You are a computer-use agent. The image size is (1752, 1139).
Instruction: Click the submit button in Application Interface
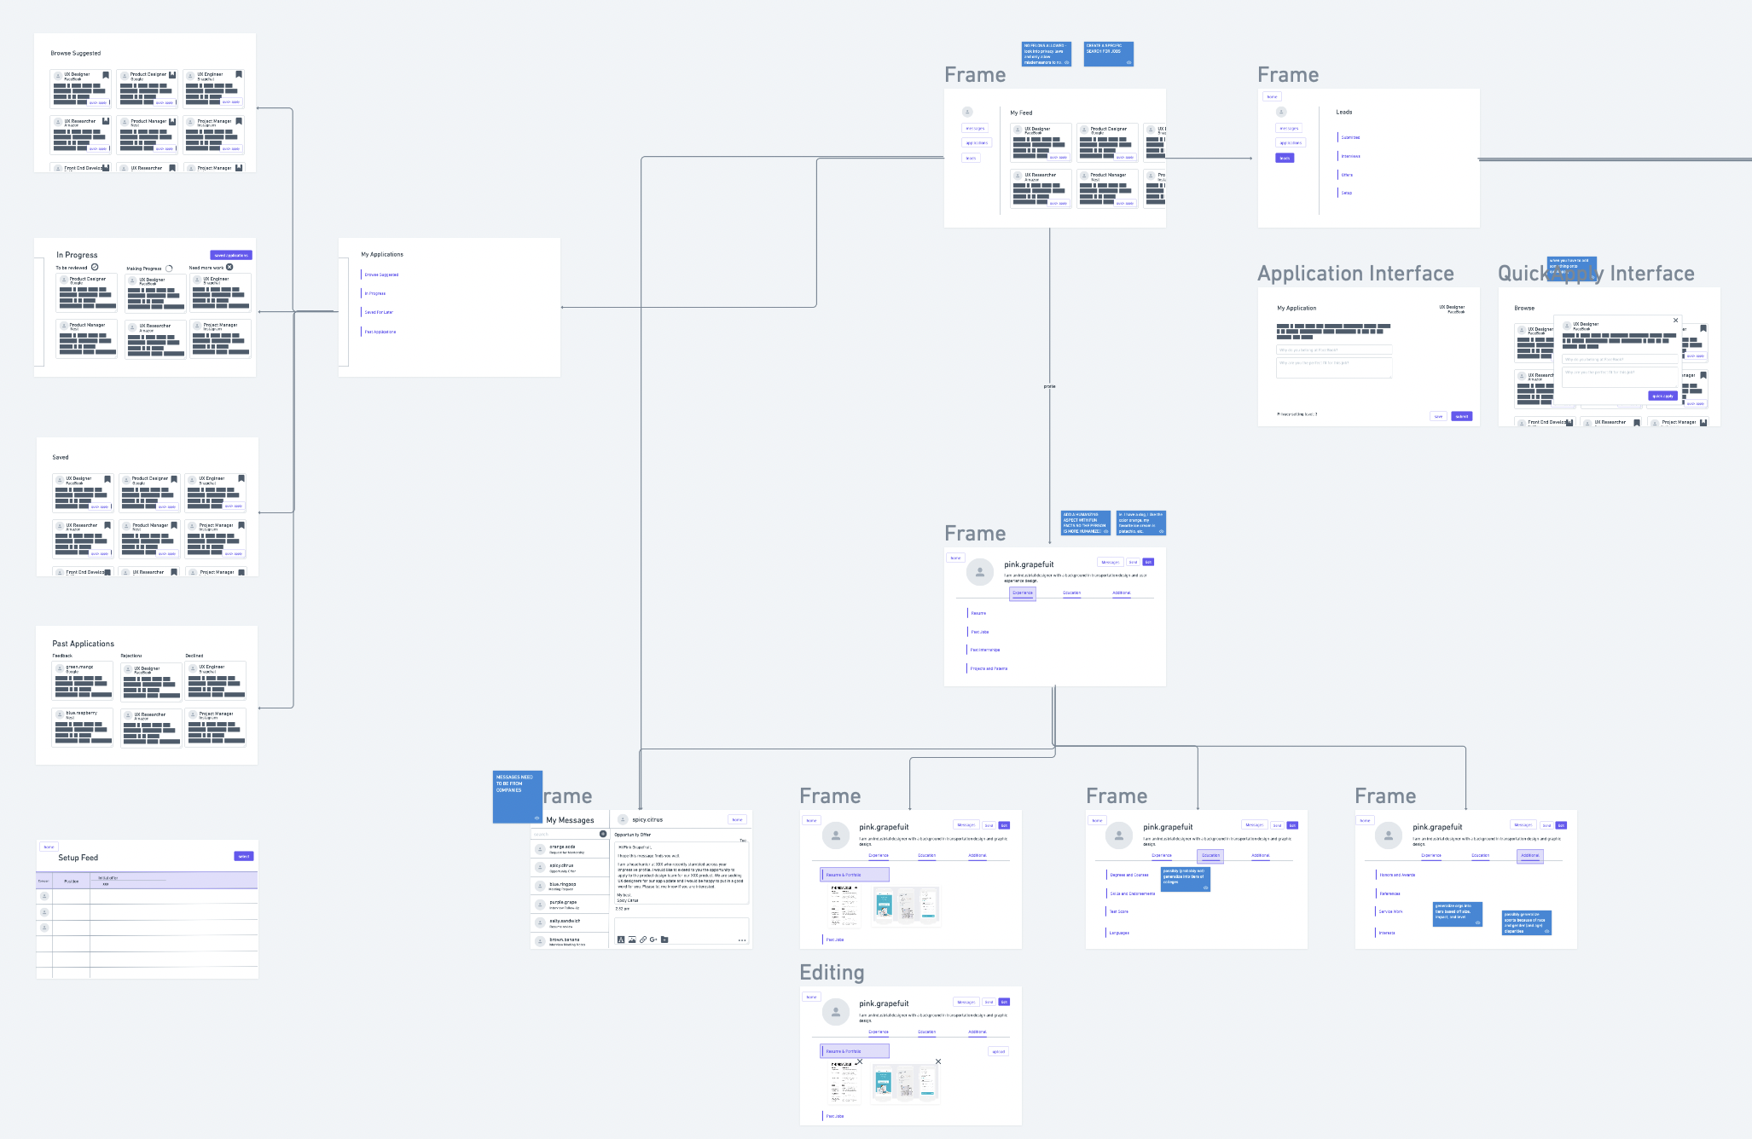(1461, 416)
